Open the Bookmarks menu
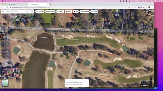Image resolution: width=163 pixels, height=91 pixels. click(30, 1)
